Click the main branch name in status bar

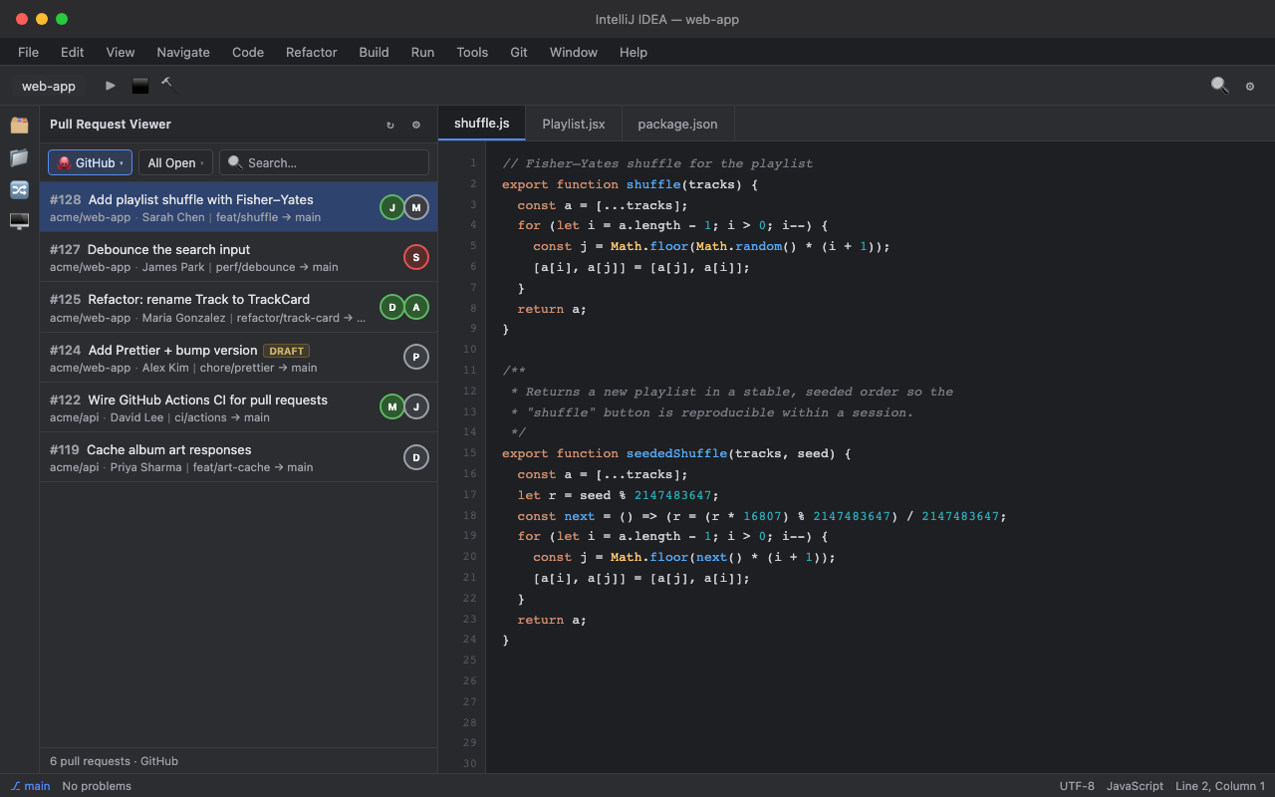38,786
